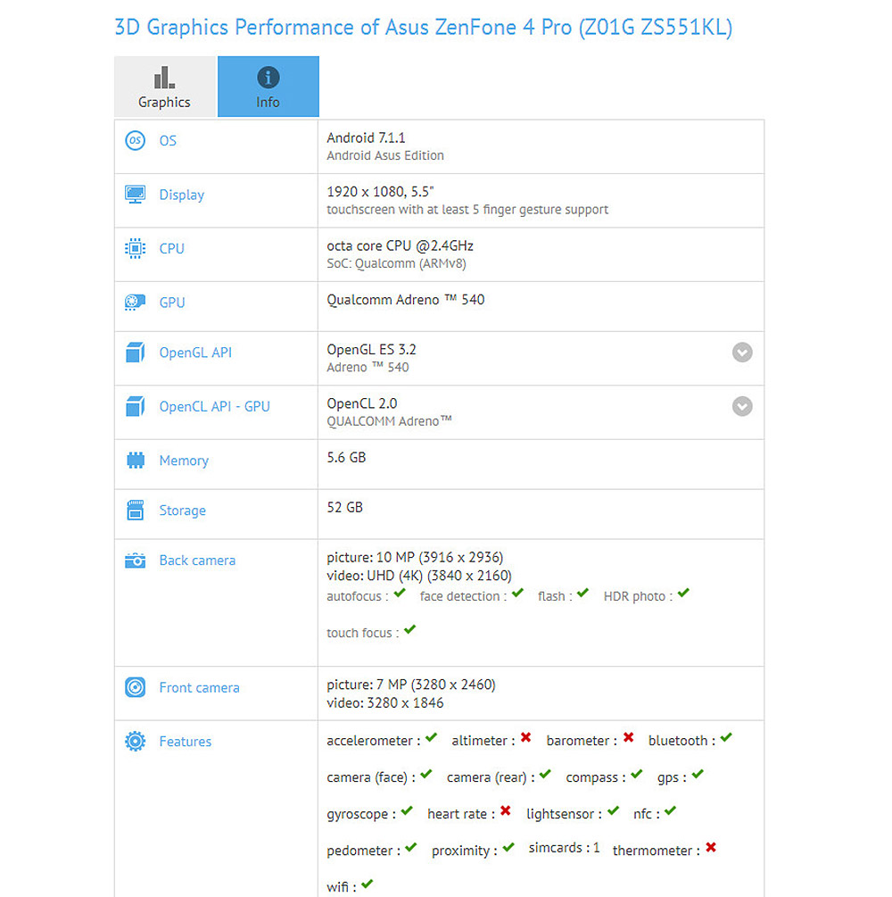
Task: Click the Display monitor icon
Action: click(x=135, y=195)
